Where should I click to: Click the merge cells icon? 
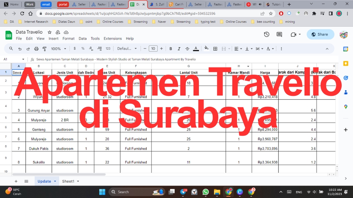coord(224,49)
